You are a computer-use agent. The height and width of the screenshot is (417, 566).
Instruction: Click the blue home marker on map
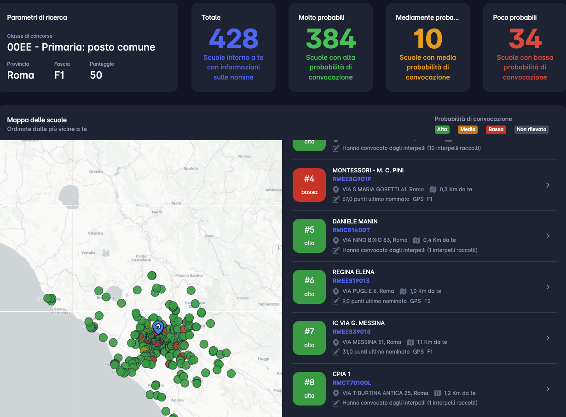(158, 327)
